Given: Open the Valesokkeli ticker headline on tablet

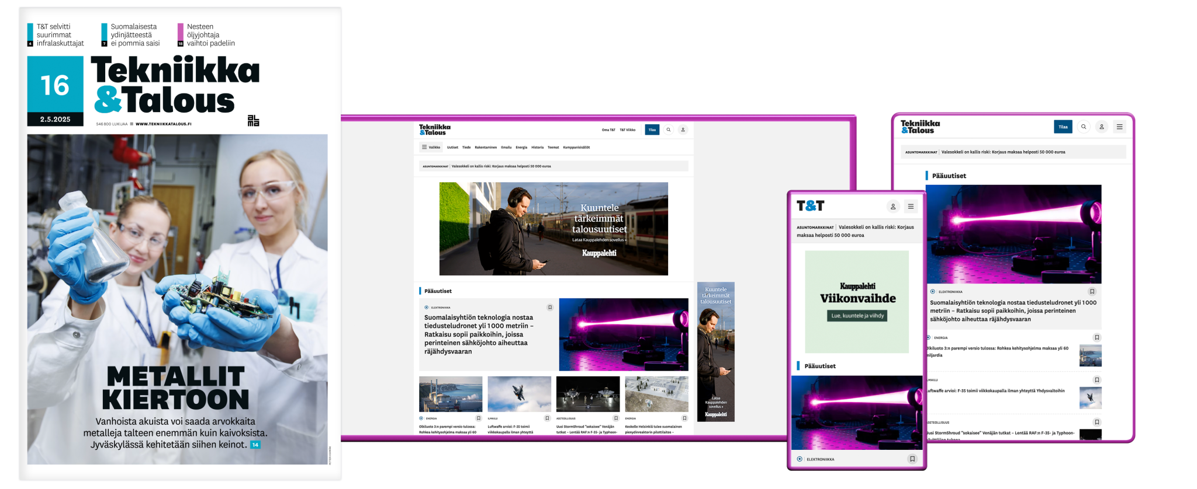Looking at the screenshot, I should tap(1003, 152).
